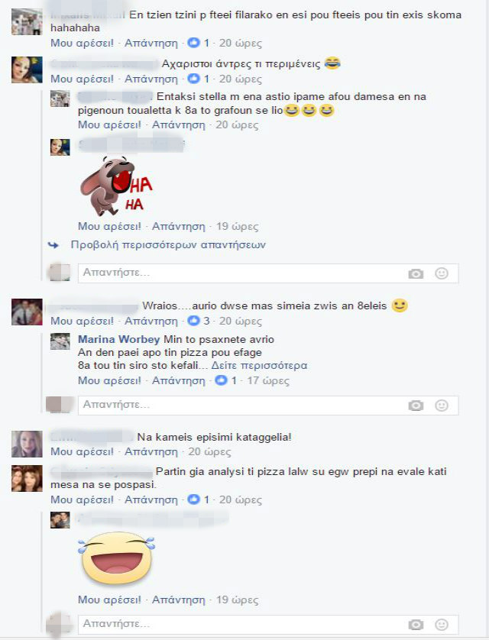Open emoji picker below Marina Worbey reply

click(x=441, y=406)
